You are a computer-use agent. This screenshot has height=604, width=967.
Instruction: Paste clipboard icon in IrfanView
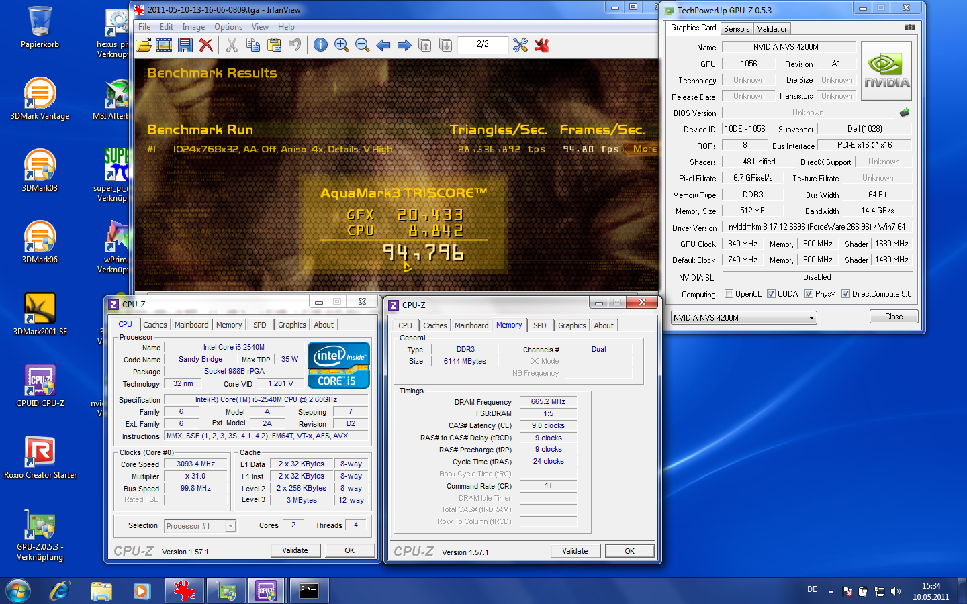[274, 45]
